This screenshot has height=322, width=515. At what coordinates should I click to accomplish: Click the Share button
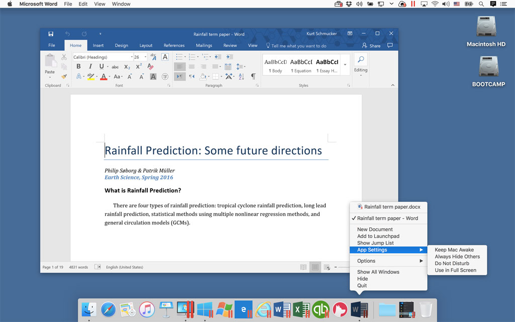pos(371,46)
